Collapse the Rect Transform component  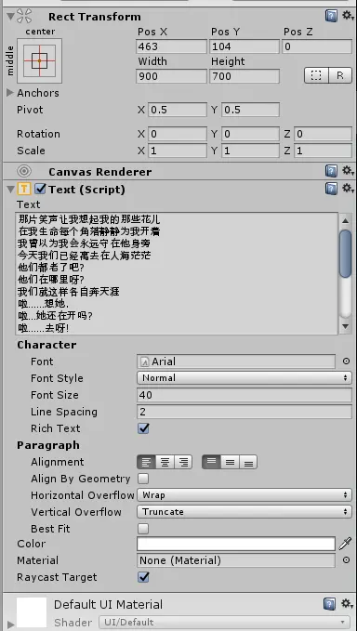pos(11,17)
